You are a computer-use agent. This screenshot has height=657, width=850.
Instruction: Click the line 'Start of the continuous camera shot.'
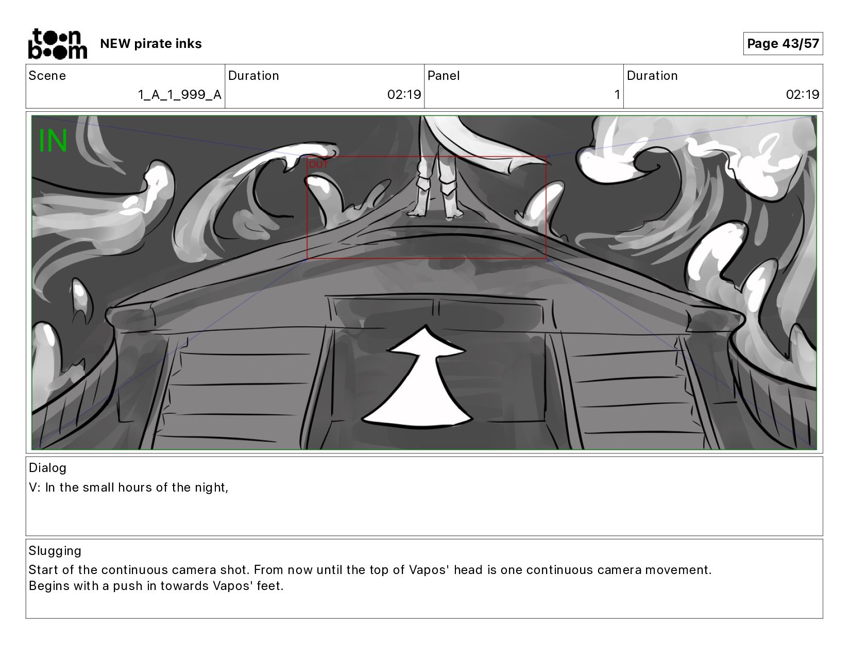139,570
